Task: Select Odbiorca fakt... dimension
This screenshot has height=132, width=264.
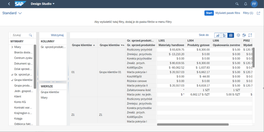Action: [x=24, y=124]
